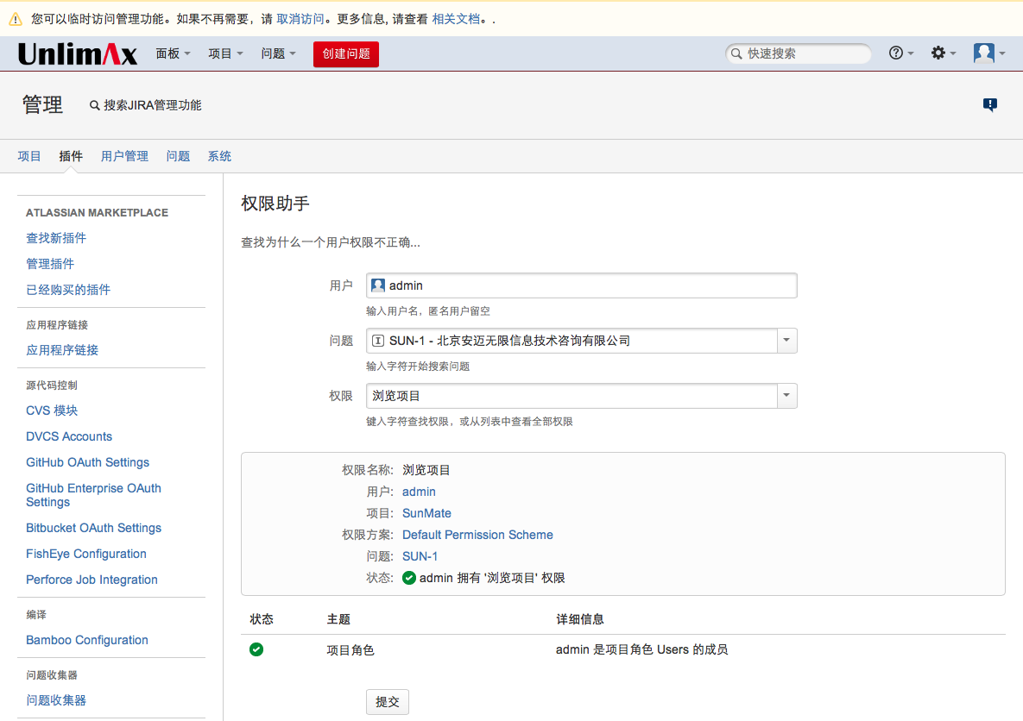Open the Default Permission Scheme link
This screenshot has width=1023, height=721.
tap(477, 535)
